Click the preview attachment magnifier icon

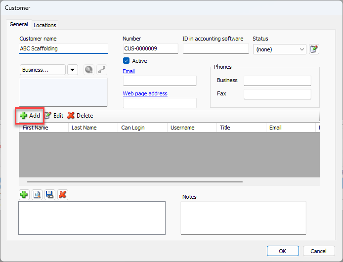click(37, 195)
